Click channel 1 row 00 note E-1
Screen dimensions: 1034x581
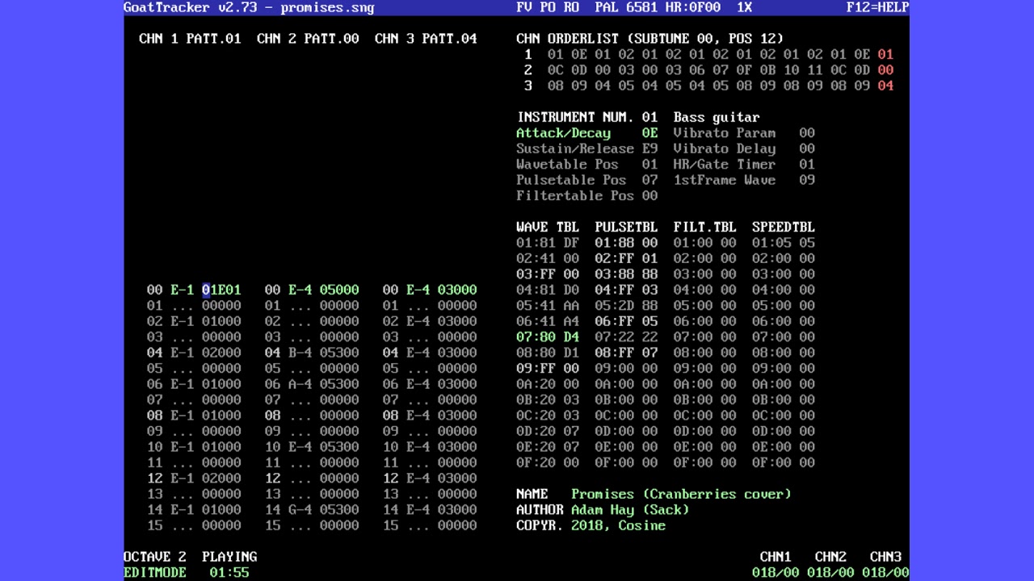tap(182, 290)
